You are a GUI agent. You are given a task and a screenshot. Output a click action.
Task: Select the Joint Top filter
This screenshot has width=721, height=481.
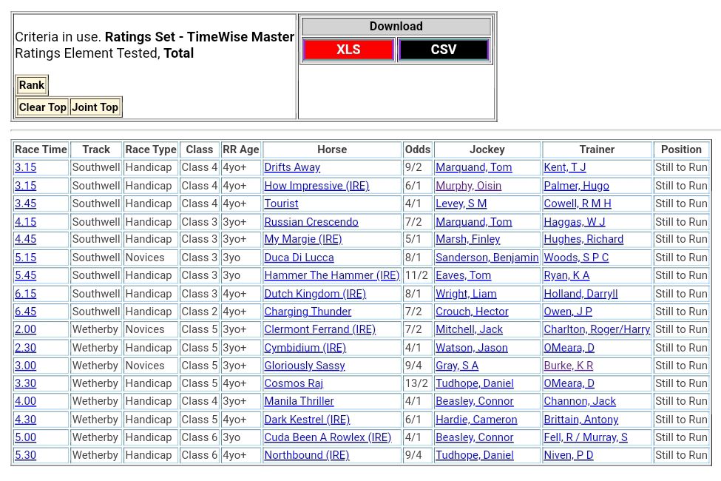(x=95, y=107)
